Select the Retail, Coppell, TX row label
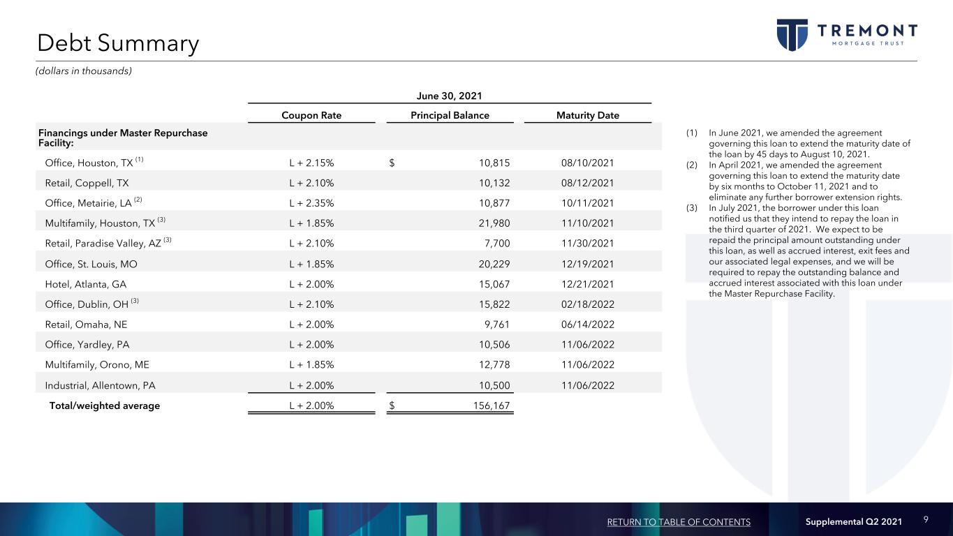Viewport: 953px width, 536px height. point(87,183)
